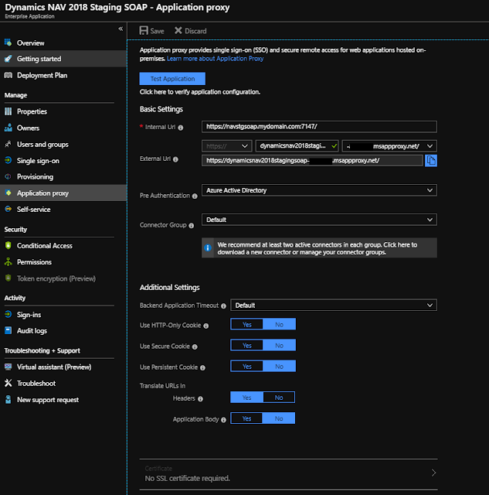Click the Conditional Access shield icon
489x495 pixels.
[x=8, y=245]
